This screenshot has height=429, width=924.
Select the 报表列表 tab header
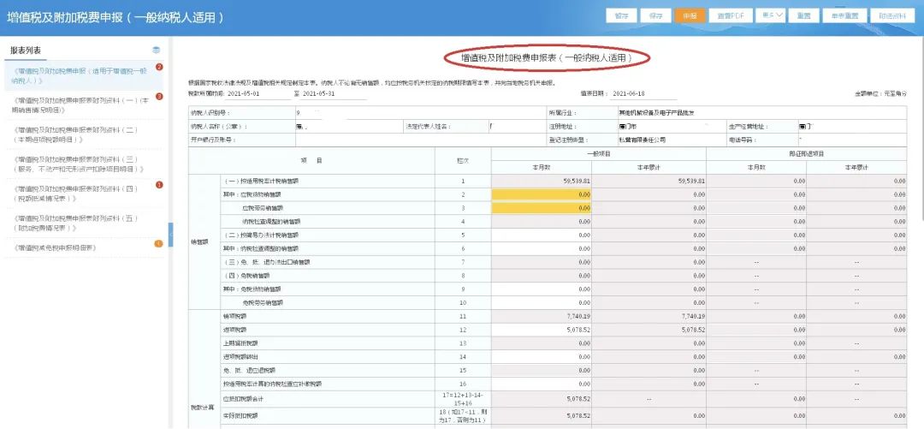(x=26, y=51)
